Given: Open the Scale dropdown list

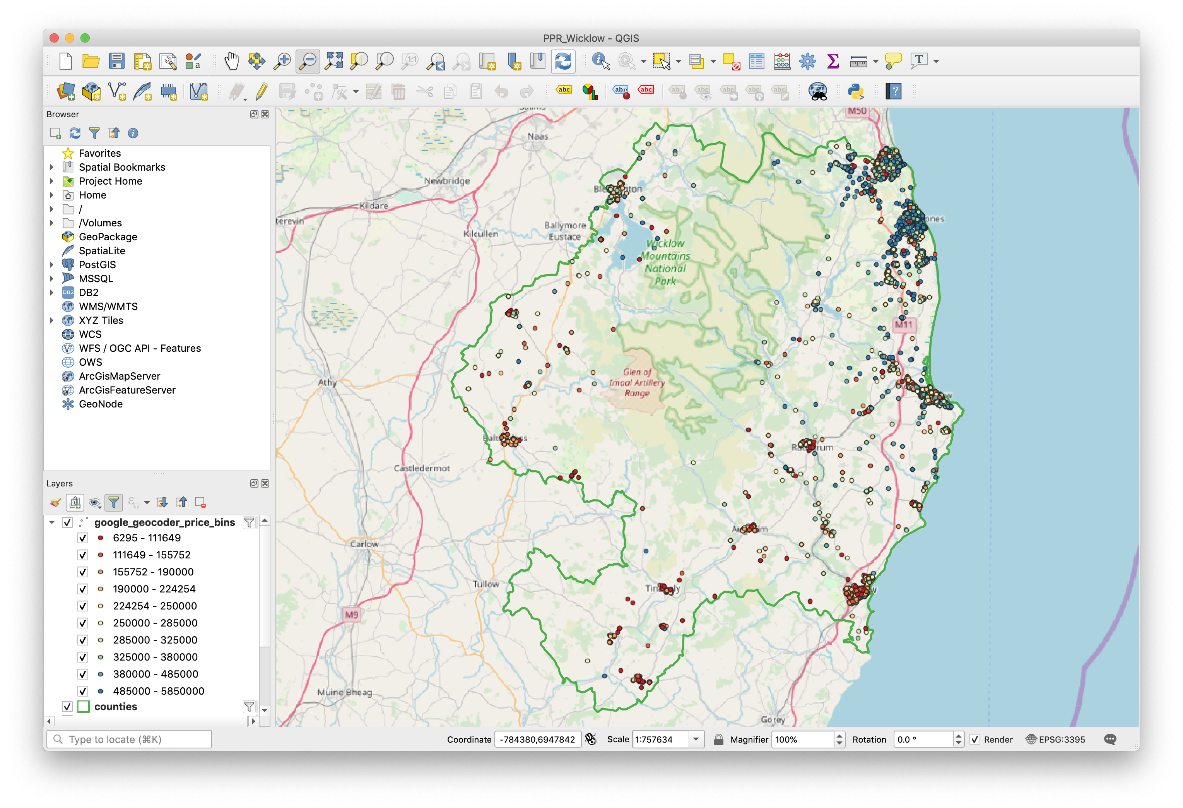Looking at the screenshot, I should coord(695,739).
